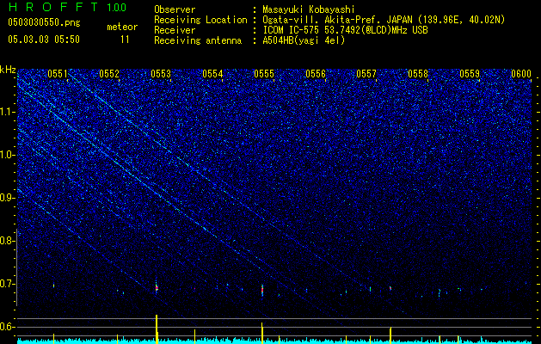Click the date stamp 05.03.03 05:50
541x344 pixels.
click(44, 40)
